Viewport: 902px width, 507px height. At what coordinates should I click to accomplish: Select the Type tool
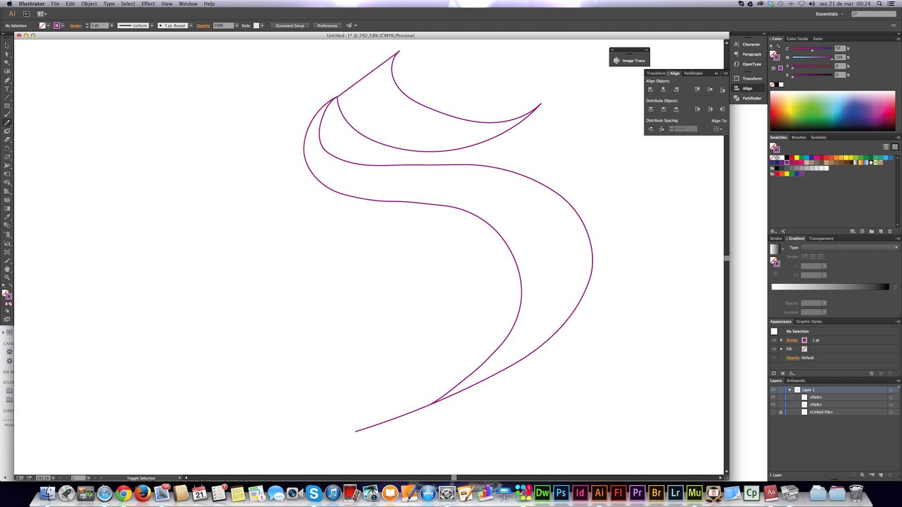tap(7, 89)
